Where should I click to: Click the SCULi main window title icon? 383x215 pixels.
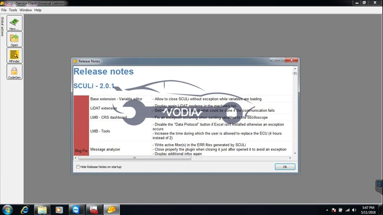point(2,3)
